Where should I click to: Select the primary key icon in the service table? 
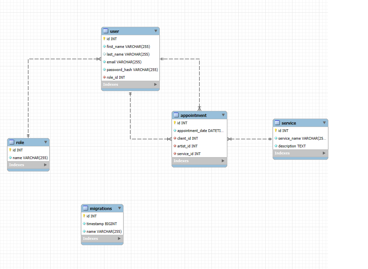click(x=276, y=131)
